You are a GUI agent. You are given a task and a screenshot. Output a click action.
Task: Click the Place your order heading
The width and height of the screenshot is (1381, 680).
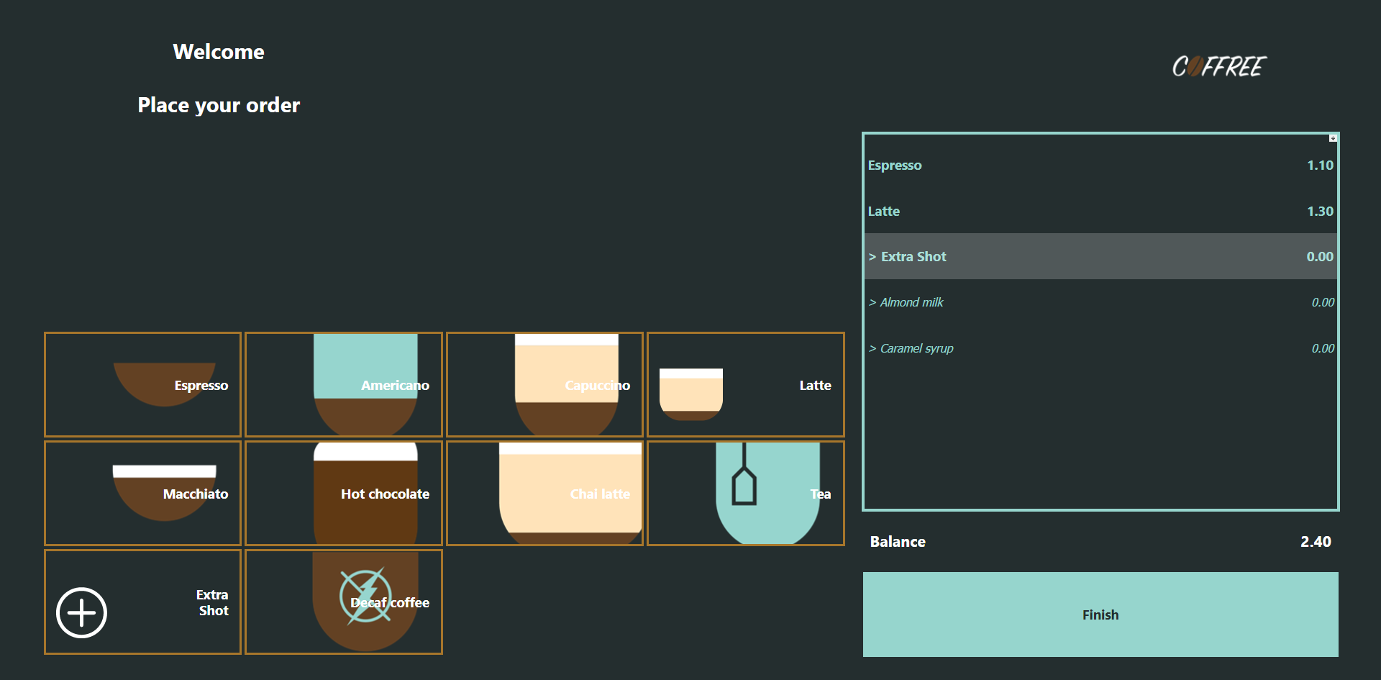pyautogui.click(x=219, y=105)
